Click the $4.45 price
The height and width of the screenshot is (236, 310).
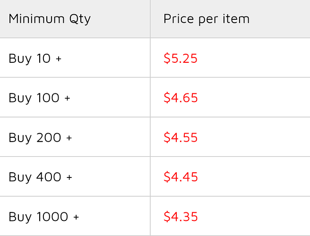181,177
